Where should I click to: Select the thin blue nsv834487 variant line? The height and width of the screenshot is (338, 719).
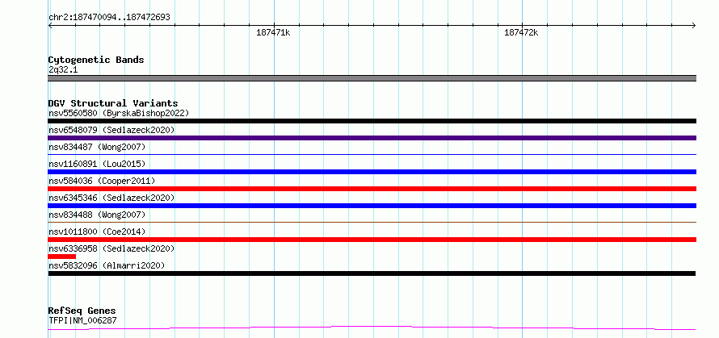[372, 155]
